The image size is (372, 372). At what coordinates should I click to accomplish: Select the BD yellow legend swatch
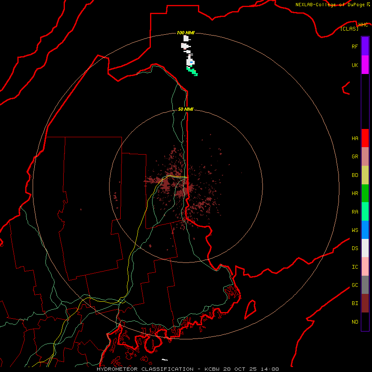pyautogui.click(x=365, y=175)
